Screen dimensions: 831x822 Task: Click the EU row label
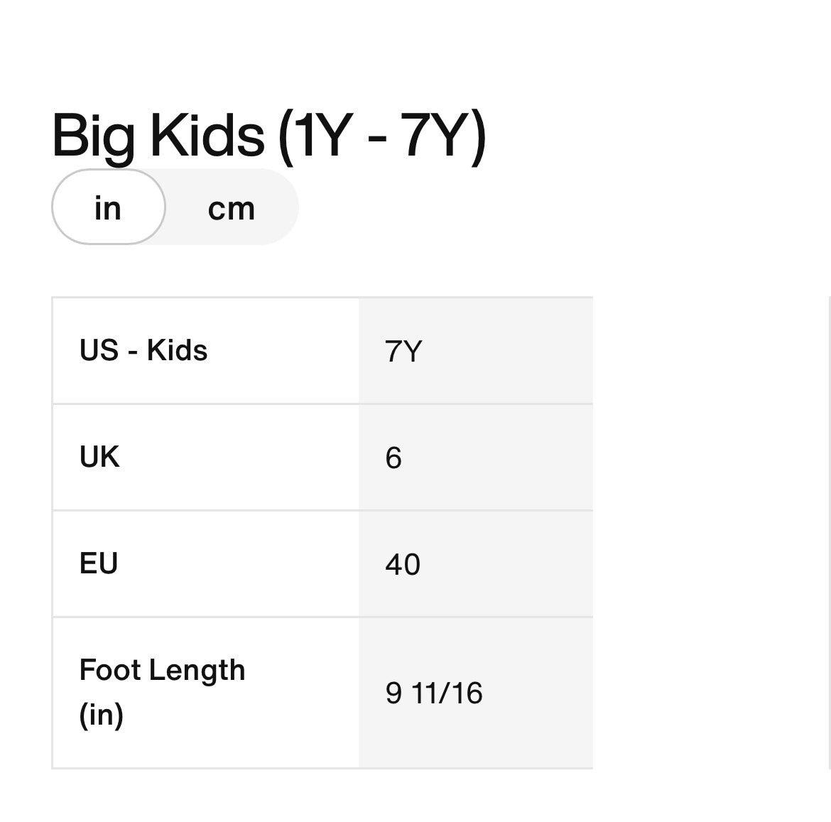click(x=99, y=563)
